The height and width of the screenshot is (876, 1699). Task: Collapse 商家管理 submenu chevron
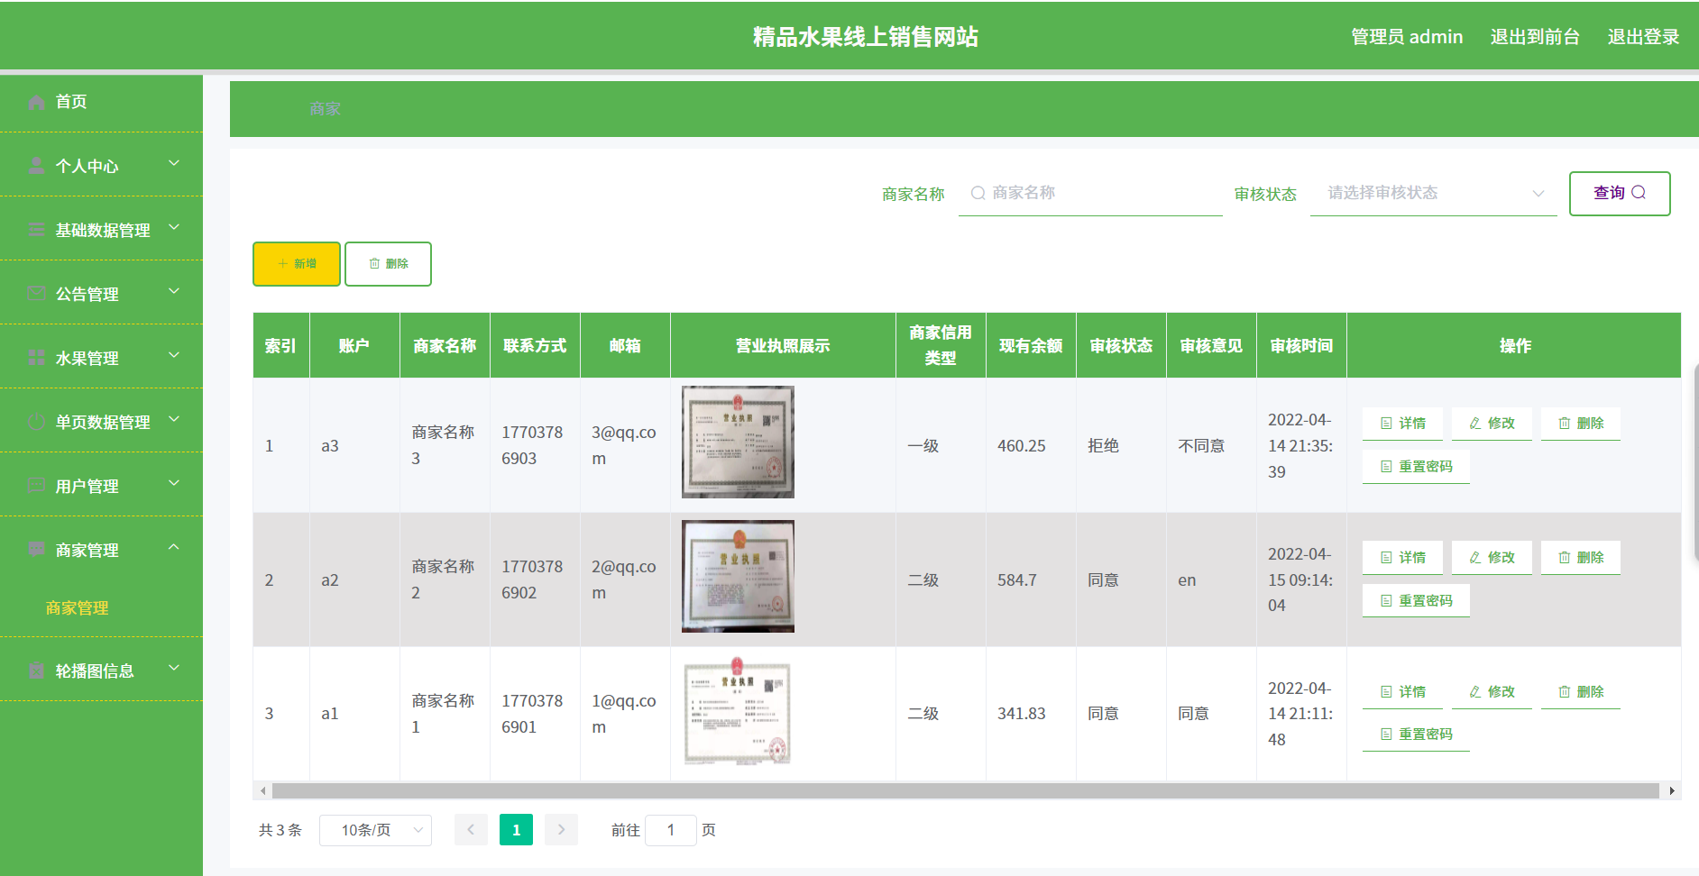point(174,548)
